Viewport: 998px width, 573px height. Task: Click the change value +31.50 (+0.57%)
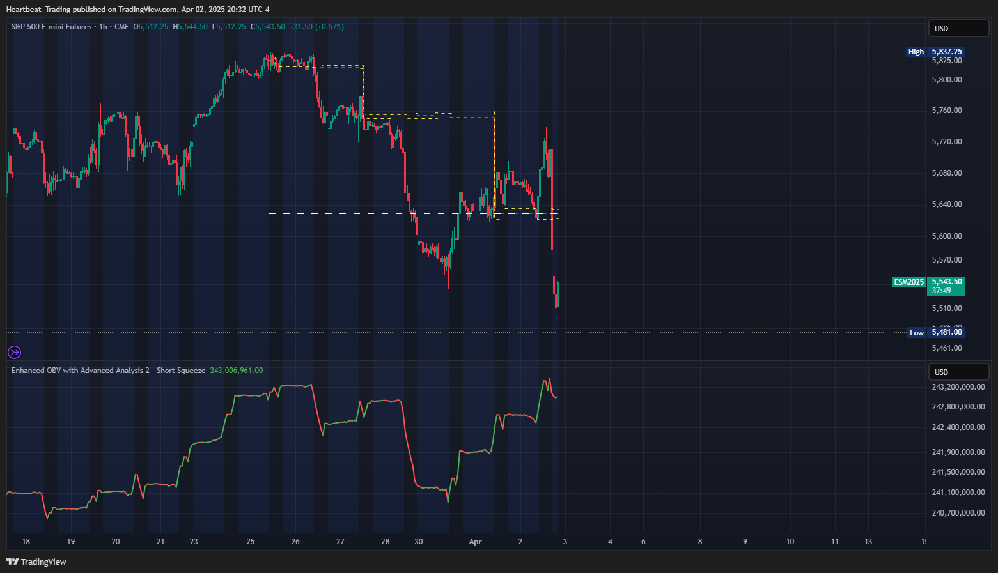pyautogui.click(x=316, y=27)
